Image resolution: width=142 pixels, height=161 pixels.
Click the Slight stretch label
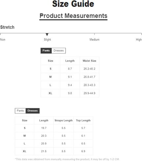click(x=47, y=40)
